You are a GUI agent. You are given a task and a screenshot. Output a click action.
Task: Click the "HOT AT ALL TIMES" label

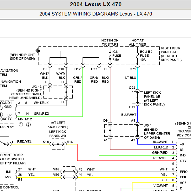pos(138,42)
